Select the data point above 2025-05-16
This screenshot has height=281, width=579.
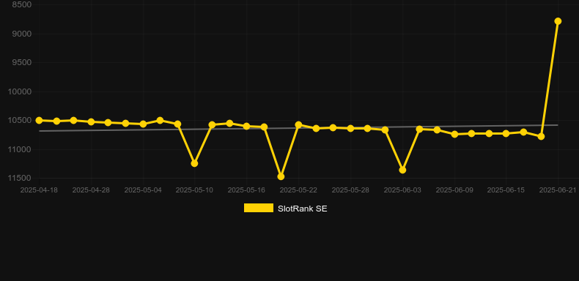pos(247,126)
